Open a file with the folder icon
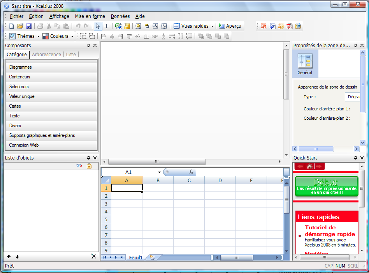 [x=20, y=26]
